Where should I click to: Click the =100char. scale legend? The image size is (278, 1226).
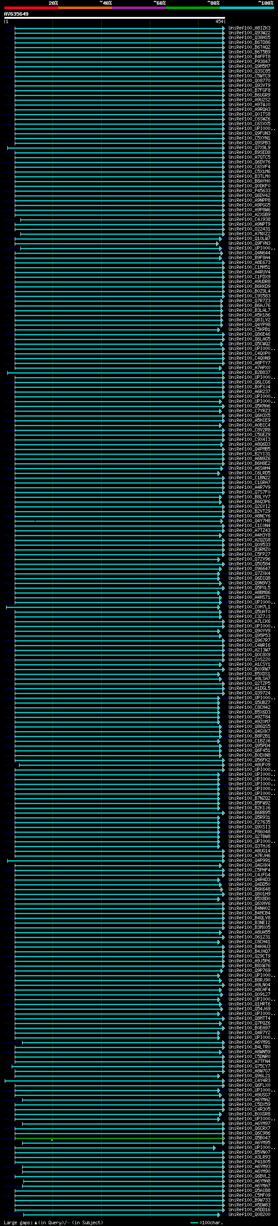tap(206, 1222)
